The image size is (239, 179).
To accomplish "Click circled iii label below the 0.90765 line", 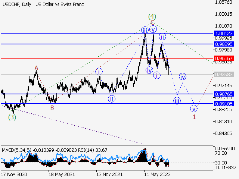I will (x=177, y=101).
